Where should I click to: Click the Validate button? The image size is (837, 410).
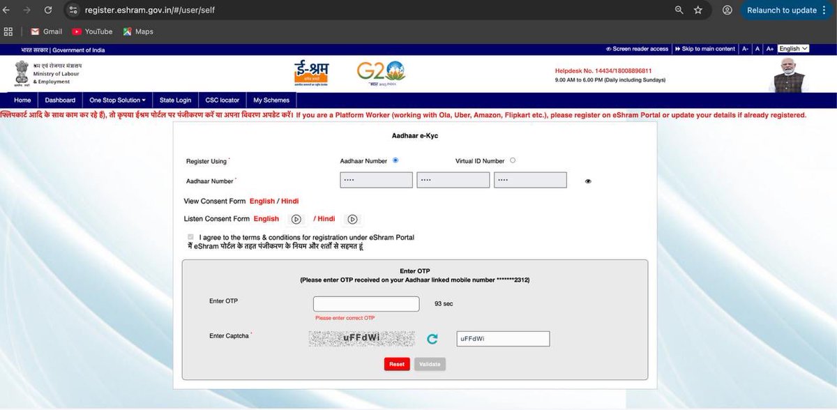430,364
